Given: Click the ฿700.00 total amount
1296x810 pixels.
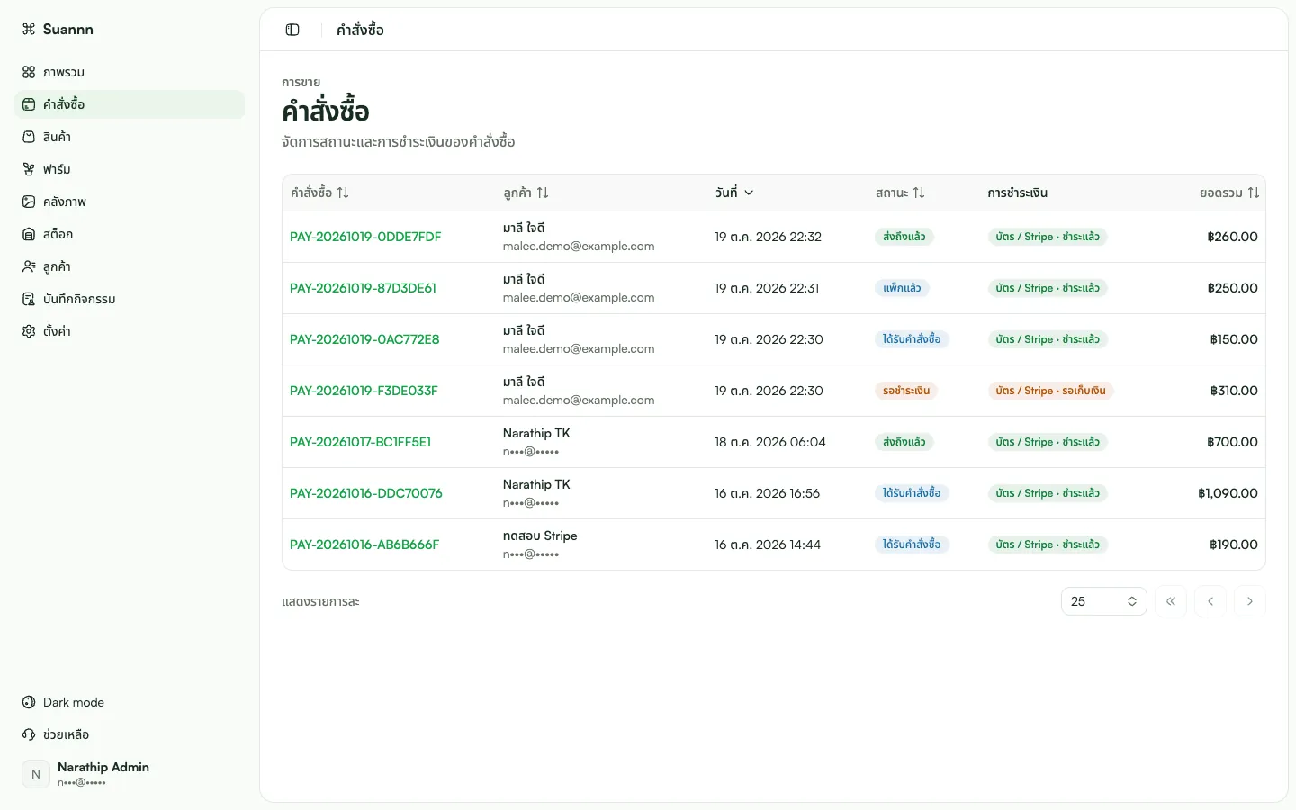Looking at the screenshot, I should [x=1232, y=442].
